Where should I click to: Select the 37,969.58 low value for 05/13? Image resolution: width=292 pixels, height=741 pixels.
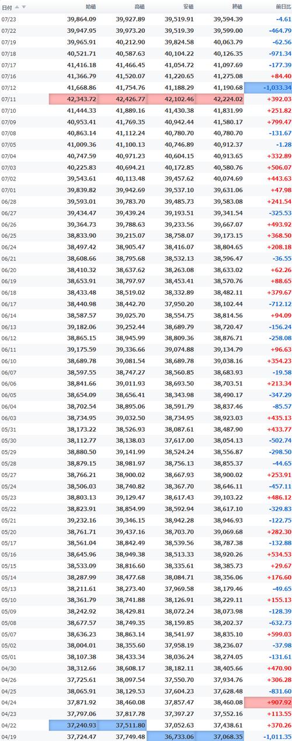click(179, 589)
